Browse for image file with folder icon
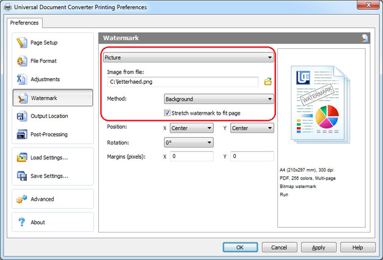This screenshot has height=260, width=383. tap(268, 82)
